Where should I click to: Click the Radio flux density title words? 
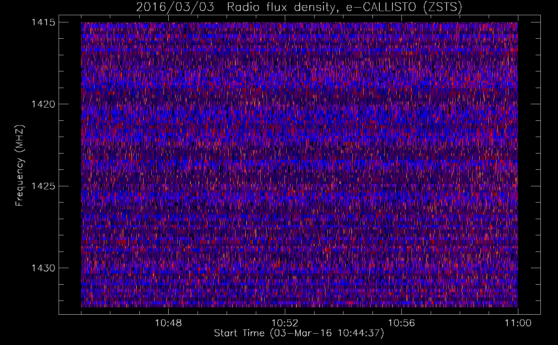pyautogui.click(x=281, y=7)
